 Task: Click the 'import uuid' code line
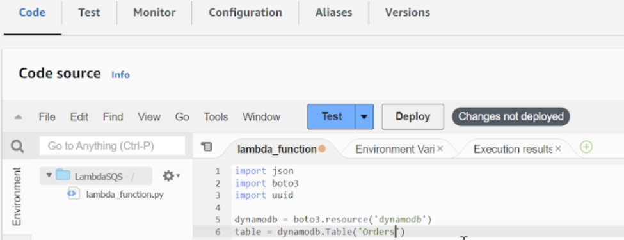tap(264, 195)
